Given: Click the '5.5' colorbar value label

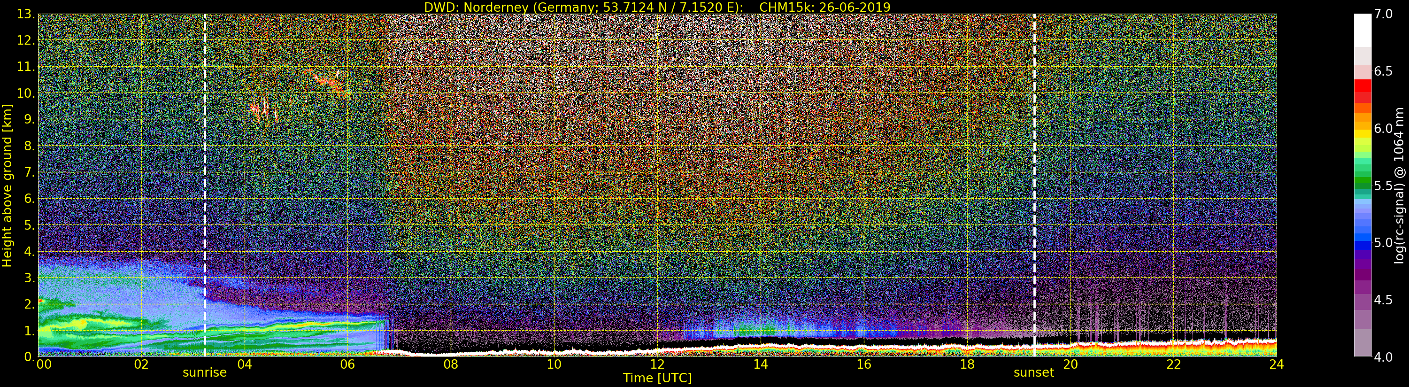Looking at the screenshot, I should click(x=1383, y=186).
